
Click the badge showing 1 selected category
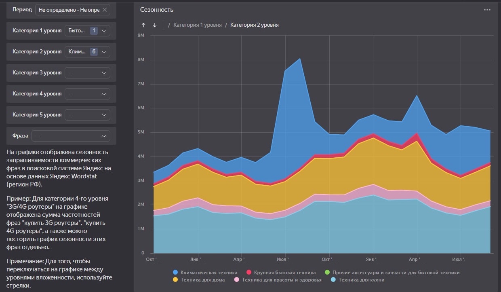[x=94, y=31]
